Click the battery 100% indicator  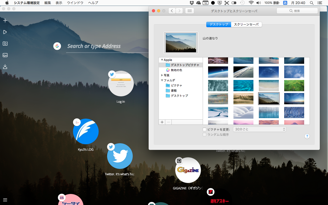click(272, 3)
